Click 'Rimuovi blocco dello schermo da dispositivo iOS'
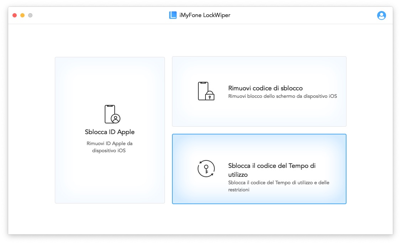The width and height of the screenshot is (401, 244). [x=283, y=96]
